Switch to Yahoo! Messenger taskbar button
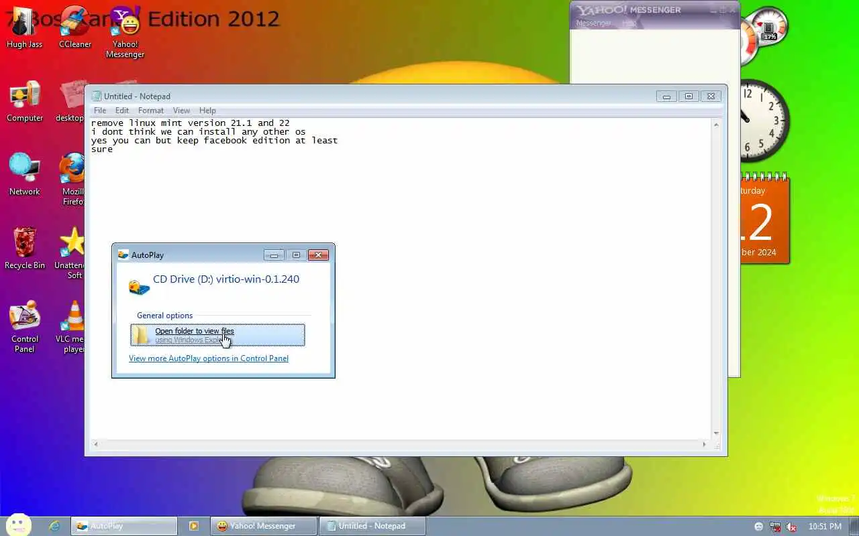859x536 pixels. click(264, 526)
